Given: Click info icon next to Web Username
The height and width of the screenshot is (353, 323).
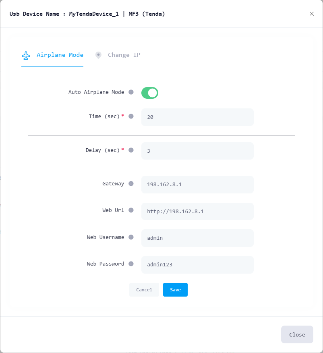Looking at the screenshot, I should 131,237.
